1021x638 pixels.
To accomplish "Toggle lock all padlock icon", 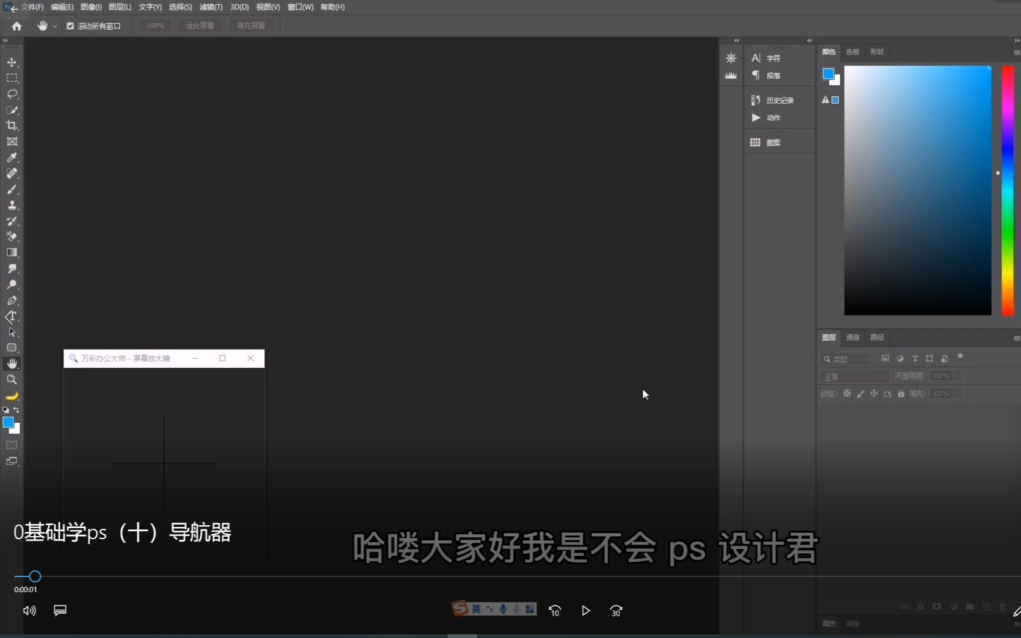I will point(901,393).
